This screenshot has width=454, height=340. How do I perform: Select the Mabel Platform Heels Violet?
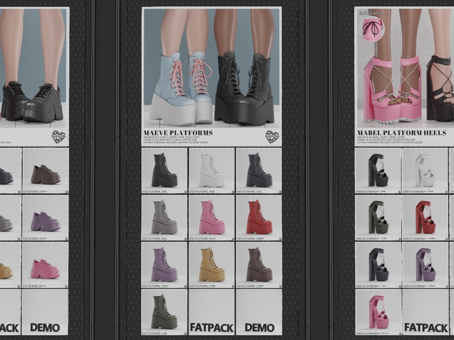click(x=425, y=265)
